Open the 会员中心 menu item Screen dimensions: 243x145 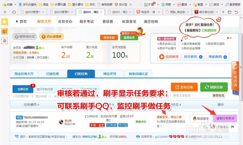click(x=65, y=21)
